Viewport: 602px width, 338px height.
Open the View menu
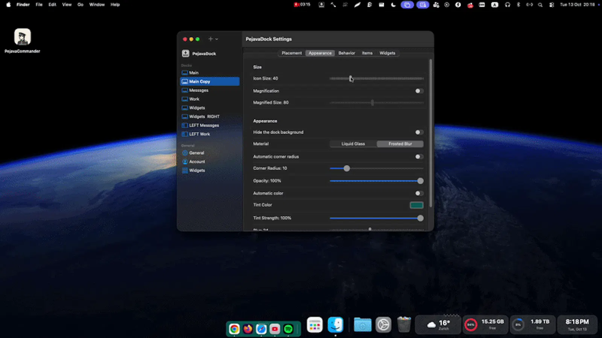click(67, 5)
